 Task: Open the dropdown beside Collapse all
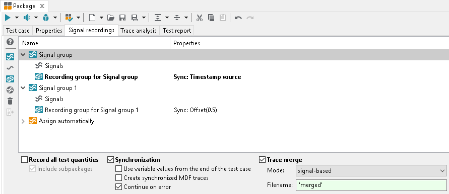tap(186, 18)
